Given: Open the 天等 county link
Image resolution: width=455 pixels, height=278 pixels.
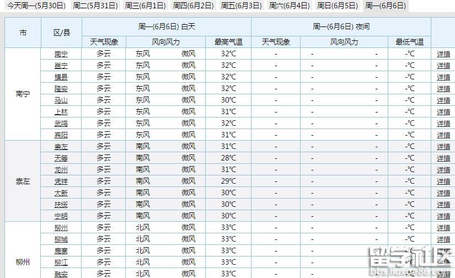Looking at the screenshot, I should pos(61,158).
